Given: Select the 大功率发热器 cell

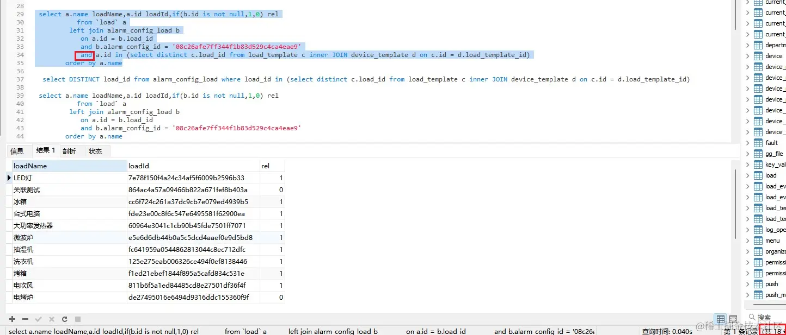Looking at the screenshot, I should 70,225.
